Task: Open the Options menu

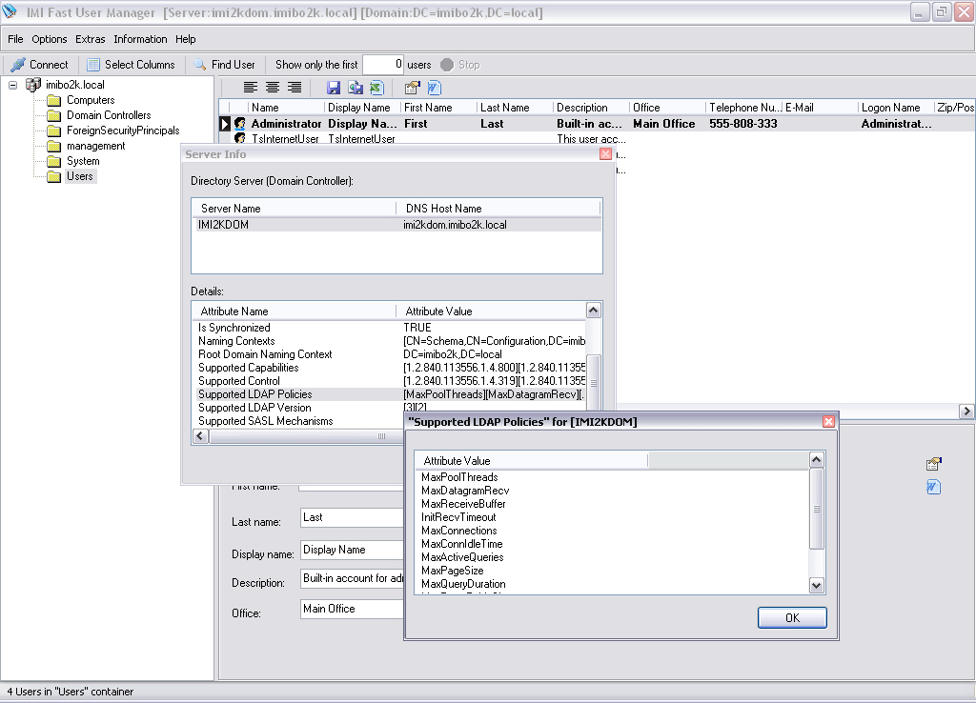Action: coord(50,39)
